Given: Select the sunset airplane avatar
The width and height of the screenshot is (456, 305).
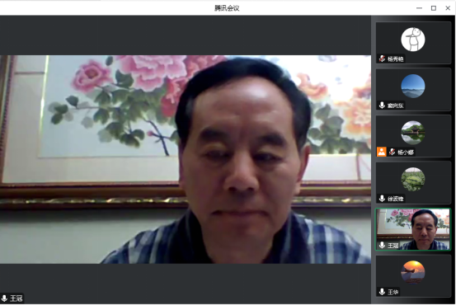Looking at the screenshot, I should (x=413, y=272).
